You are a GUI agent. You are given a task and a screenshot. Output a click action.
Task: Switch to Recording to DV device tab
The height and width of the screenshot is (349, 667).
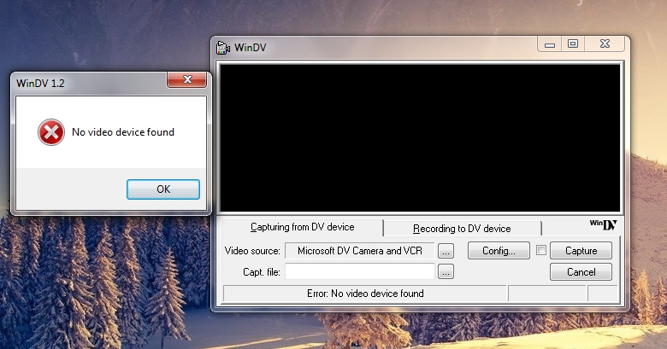pyautogui.click(x=462, y=229)
